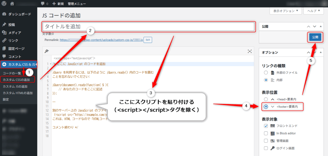328x156 pixels.
Task: Collapse the 公開 panel toggle
Action: coord(321,26)
